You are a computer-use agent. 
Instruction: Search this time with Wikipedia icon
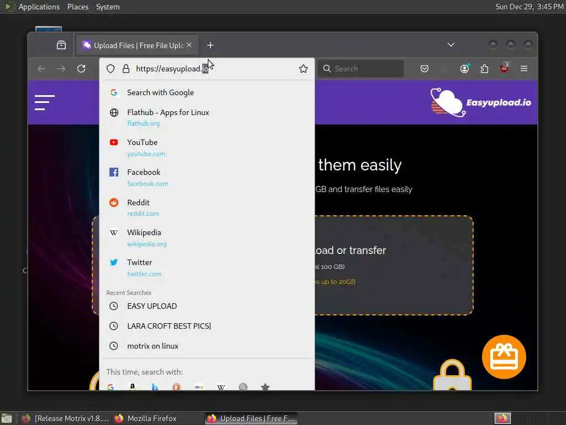tap(221, 387)
